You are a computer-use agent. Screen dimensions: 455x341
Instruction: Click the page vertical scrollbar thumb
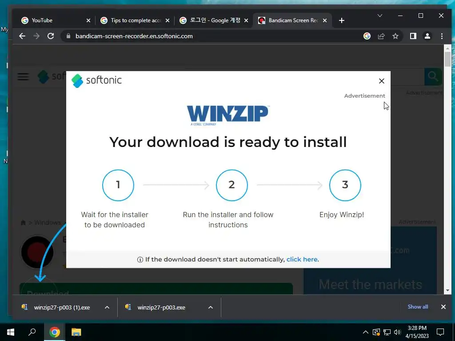[x=447, y=59]
